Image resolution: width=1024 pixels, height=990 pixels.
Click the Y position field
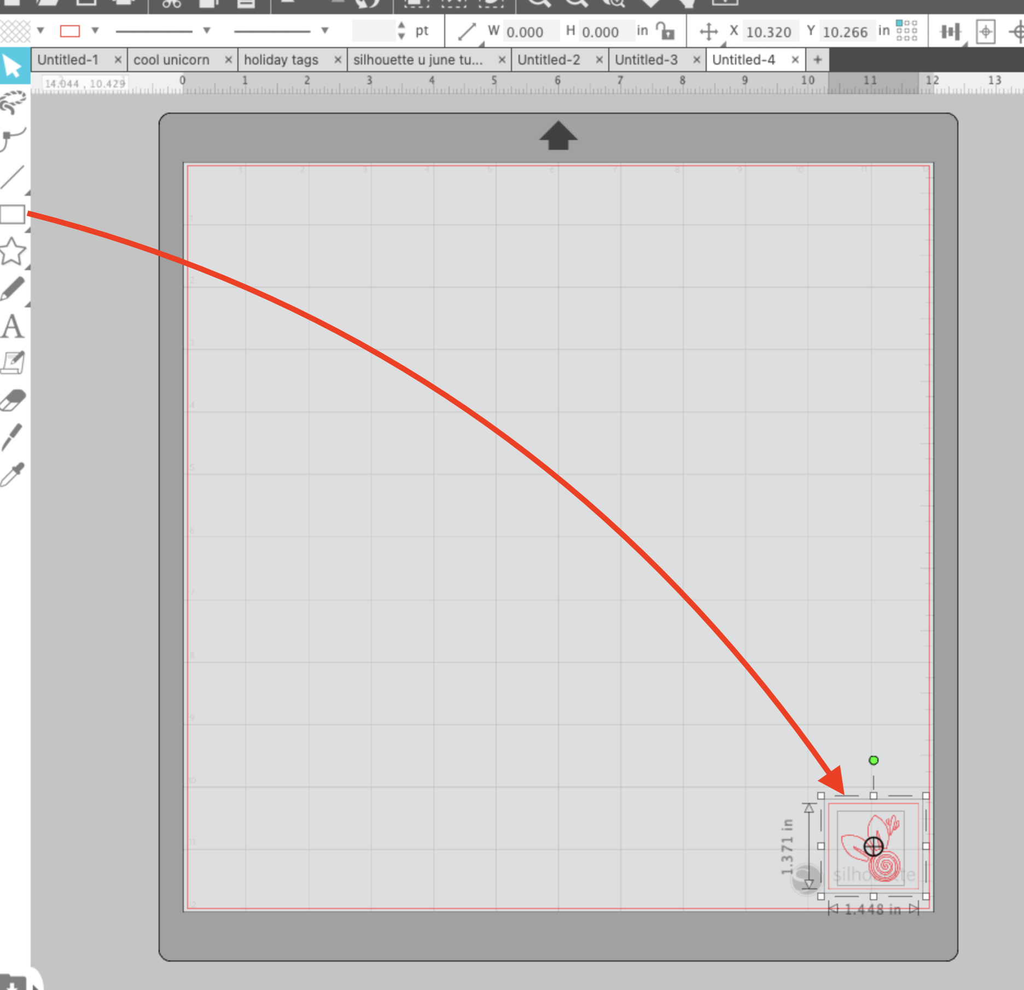(847, 32)
